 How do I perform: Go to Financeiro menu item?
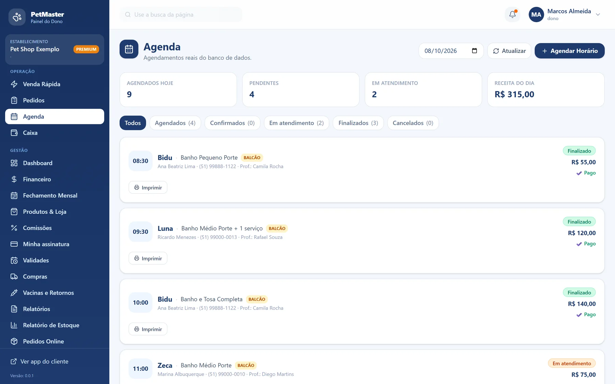coord(55,179)
